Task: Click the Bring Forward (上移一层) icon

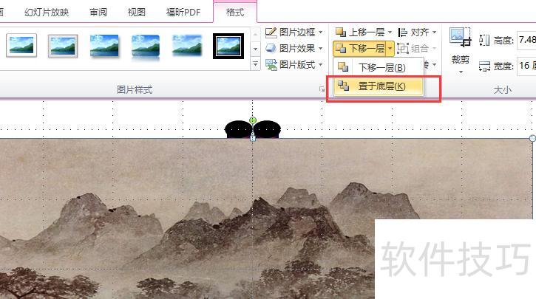Action: tap(341, 32)
